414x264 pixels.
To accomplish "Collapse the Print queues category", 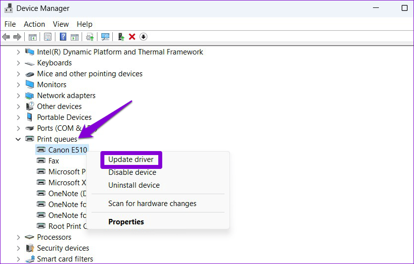I will coord(18,139).
